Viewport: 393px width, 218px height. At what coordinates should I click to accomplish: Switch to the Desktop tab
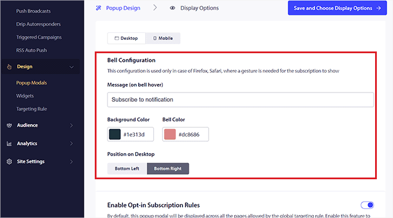tap(127, 38)
